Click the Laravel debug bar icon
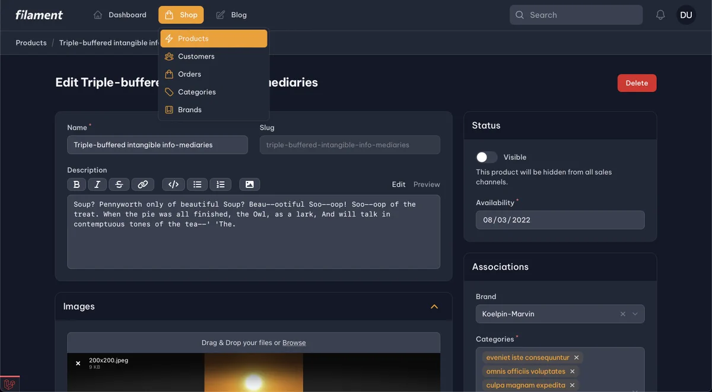Viewport: 712px width, 392px height. [9, 384]
